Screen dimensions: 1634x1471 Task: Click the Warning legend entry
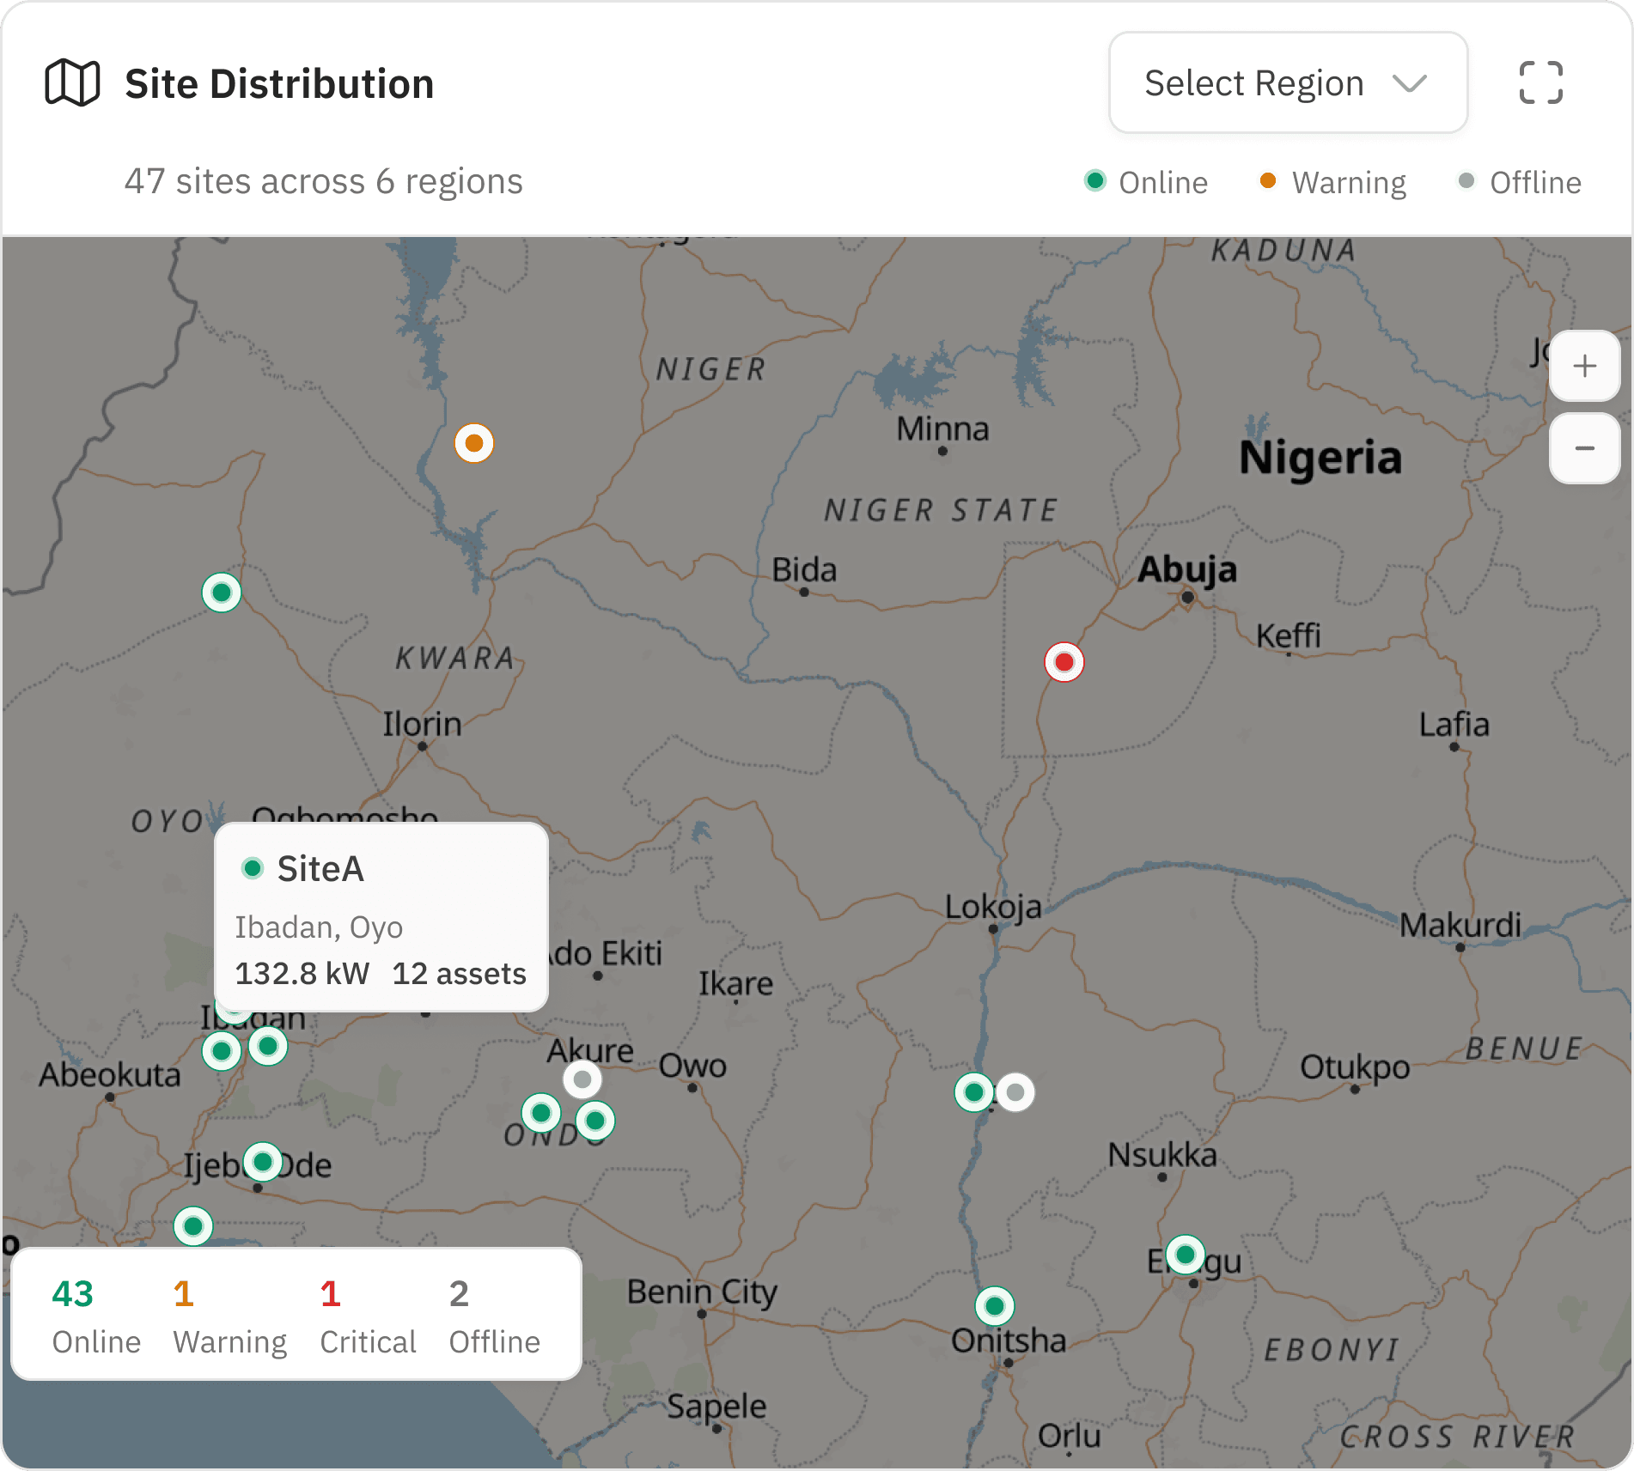click(1332, 182)
